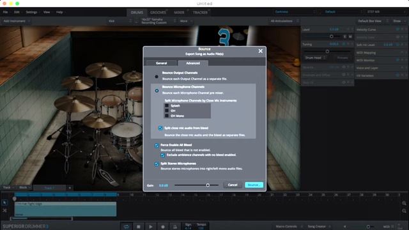Click the record button in the transport

[163, 227]
